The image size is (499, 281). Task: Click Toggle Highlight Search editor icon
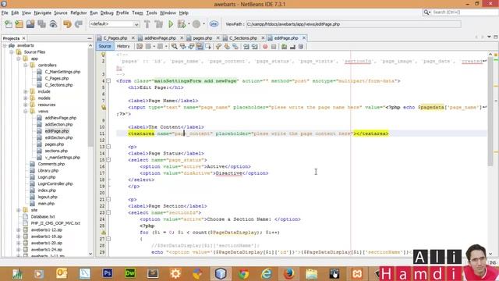200,47
